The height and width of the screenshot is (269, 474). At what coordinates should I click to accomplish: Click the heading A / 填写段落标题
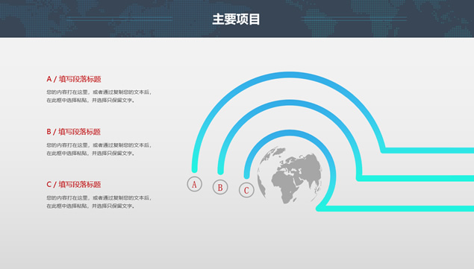point(74,79)
